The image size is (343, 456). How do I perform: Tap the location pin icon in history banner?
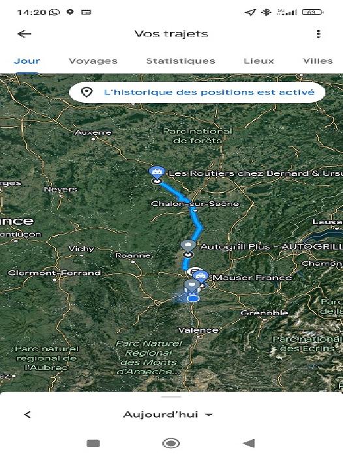(x=87, y=93)
